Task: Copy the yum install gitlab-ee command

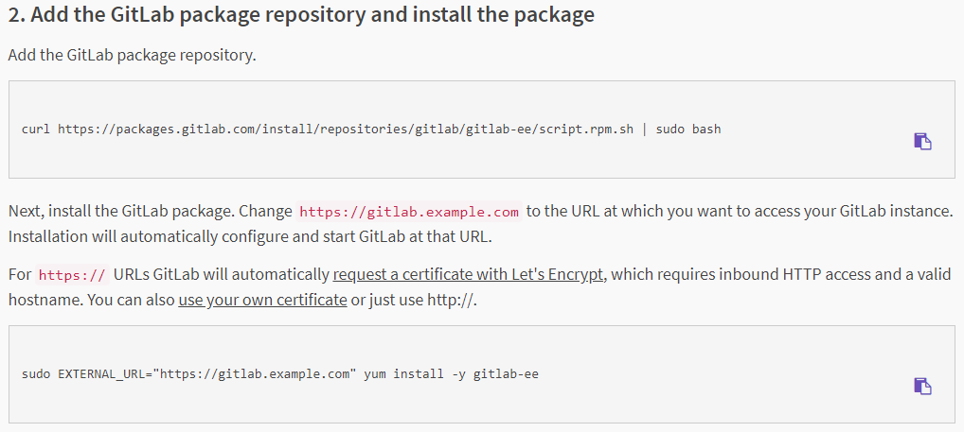Action: click(x=922, y=386)
